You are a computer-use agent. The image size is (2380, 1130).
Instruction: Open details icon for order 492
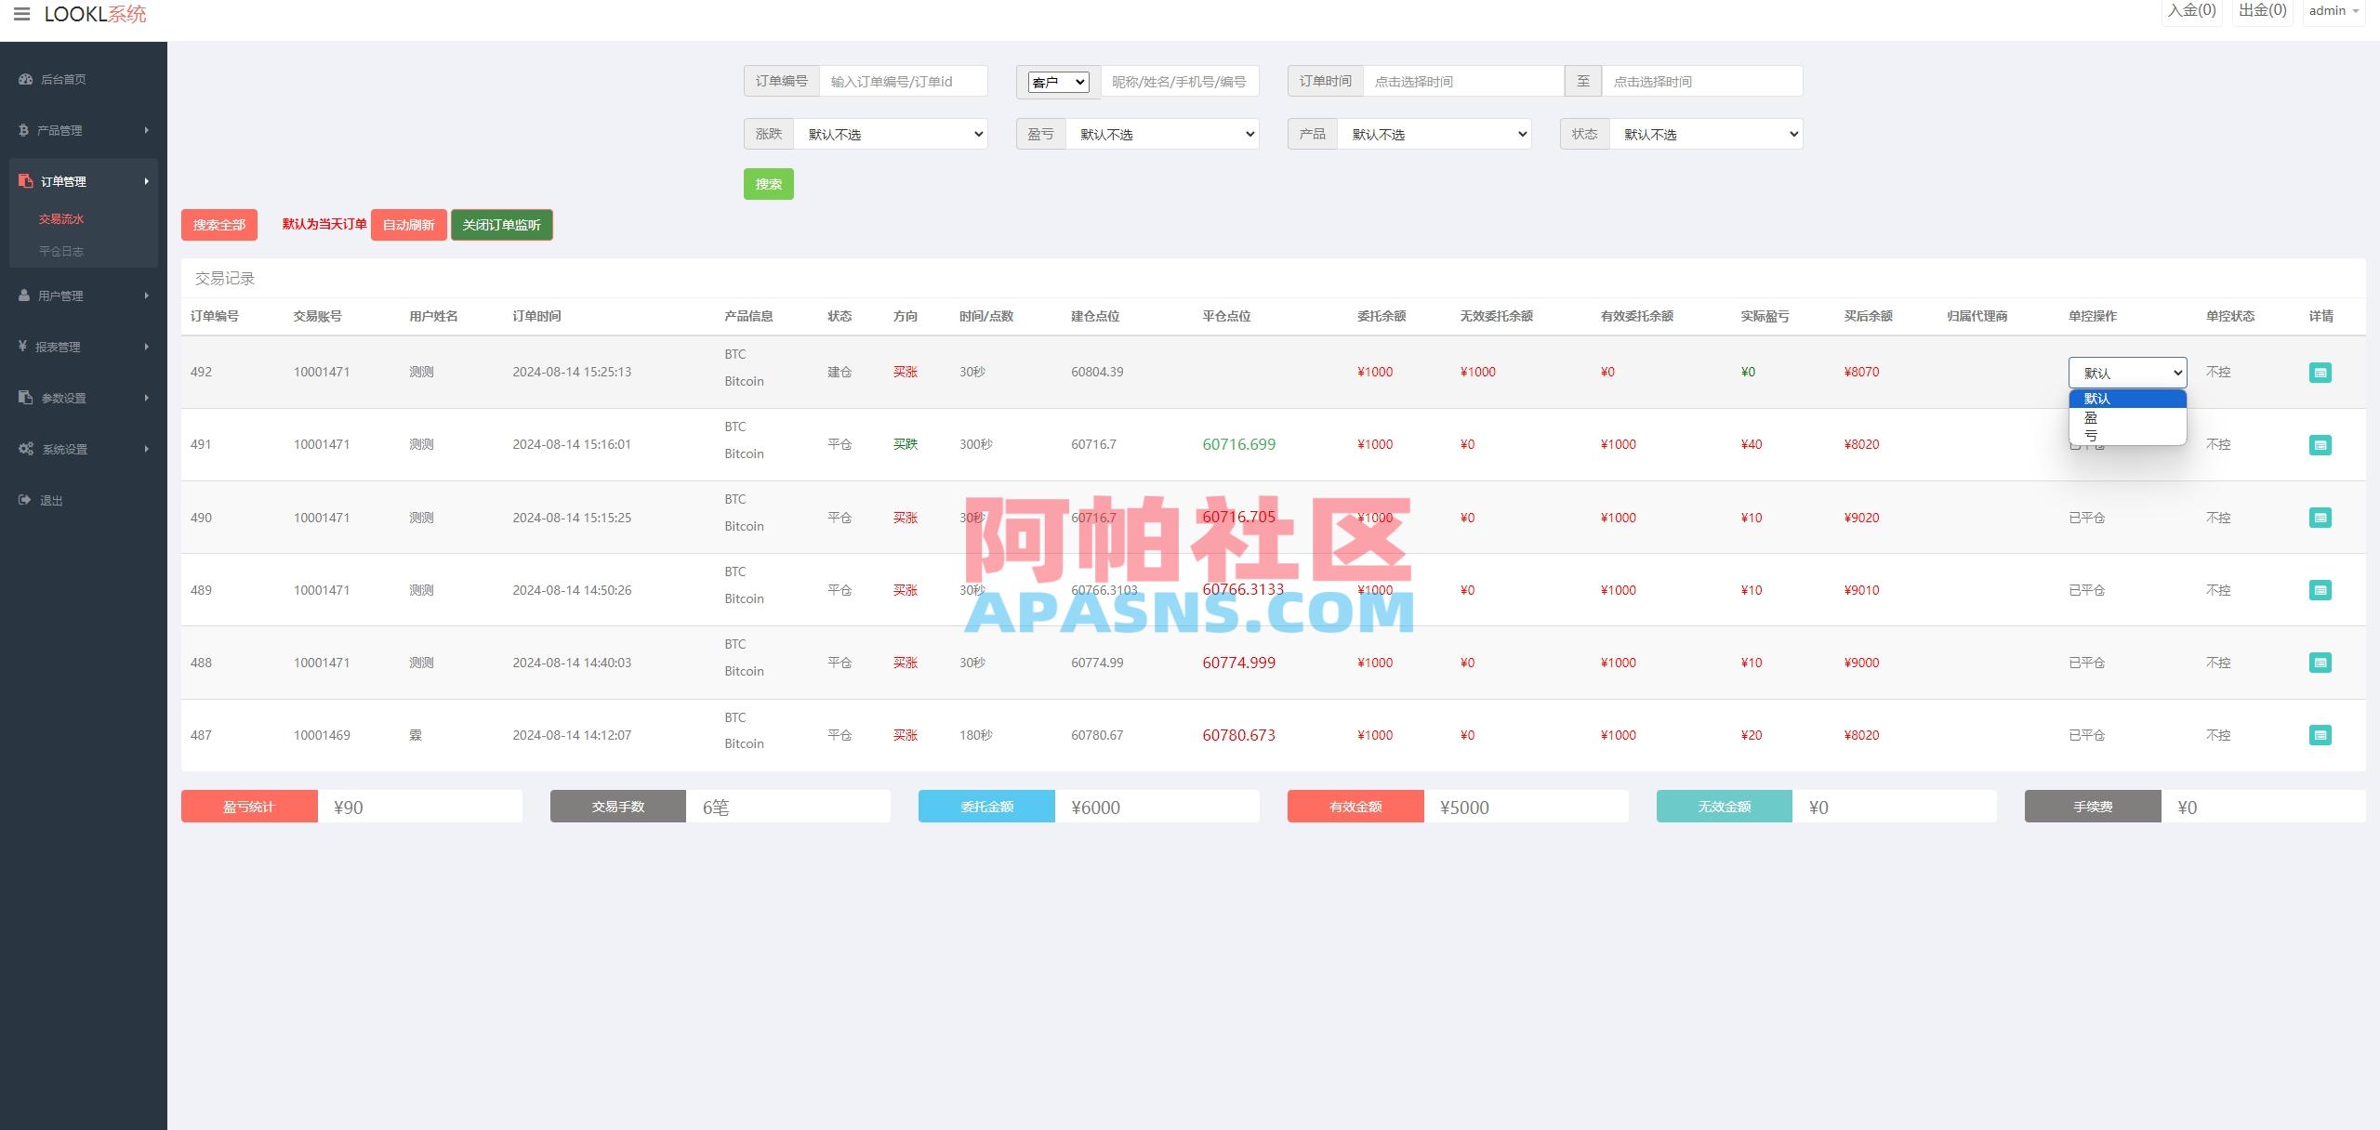(2321, 372)
